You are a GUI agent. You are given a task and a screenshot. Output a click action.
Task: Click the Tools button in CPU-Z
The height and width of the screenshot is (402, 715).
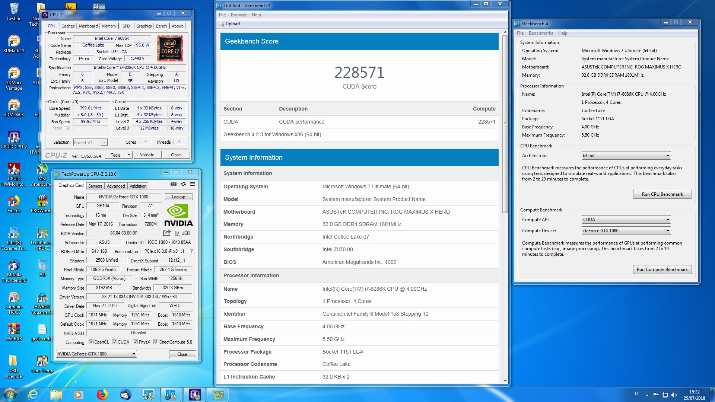[x=115, y=155]
